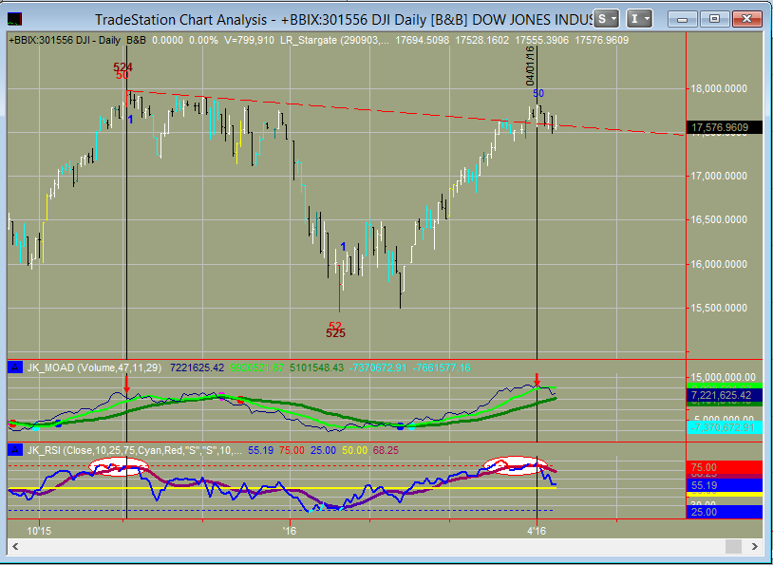Image resolution: width=773 pixels, height=565 pixels.
Task: Click the left arrow of the horizontal scrollbar
Action: click(15, 546)
